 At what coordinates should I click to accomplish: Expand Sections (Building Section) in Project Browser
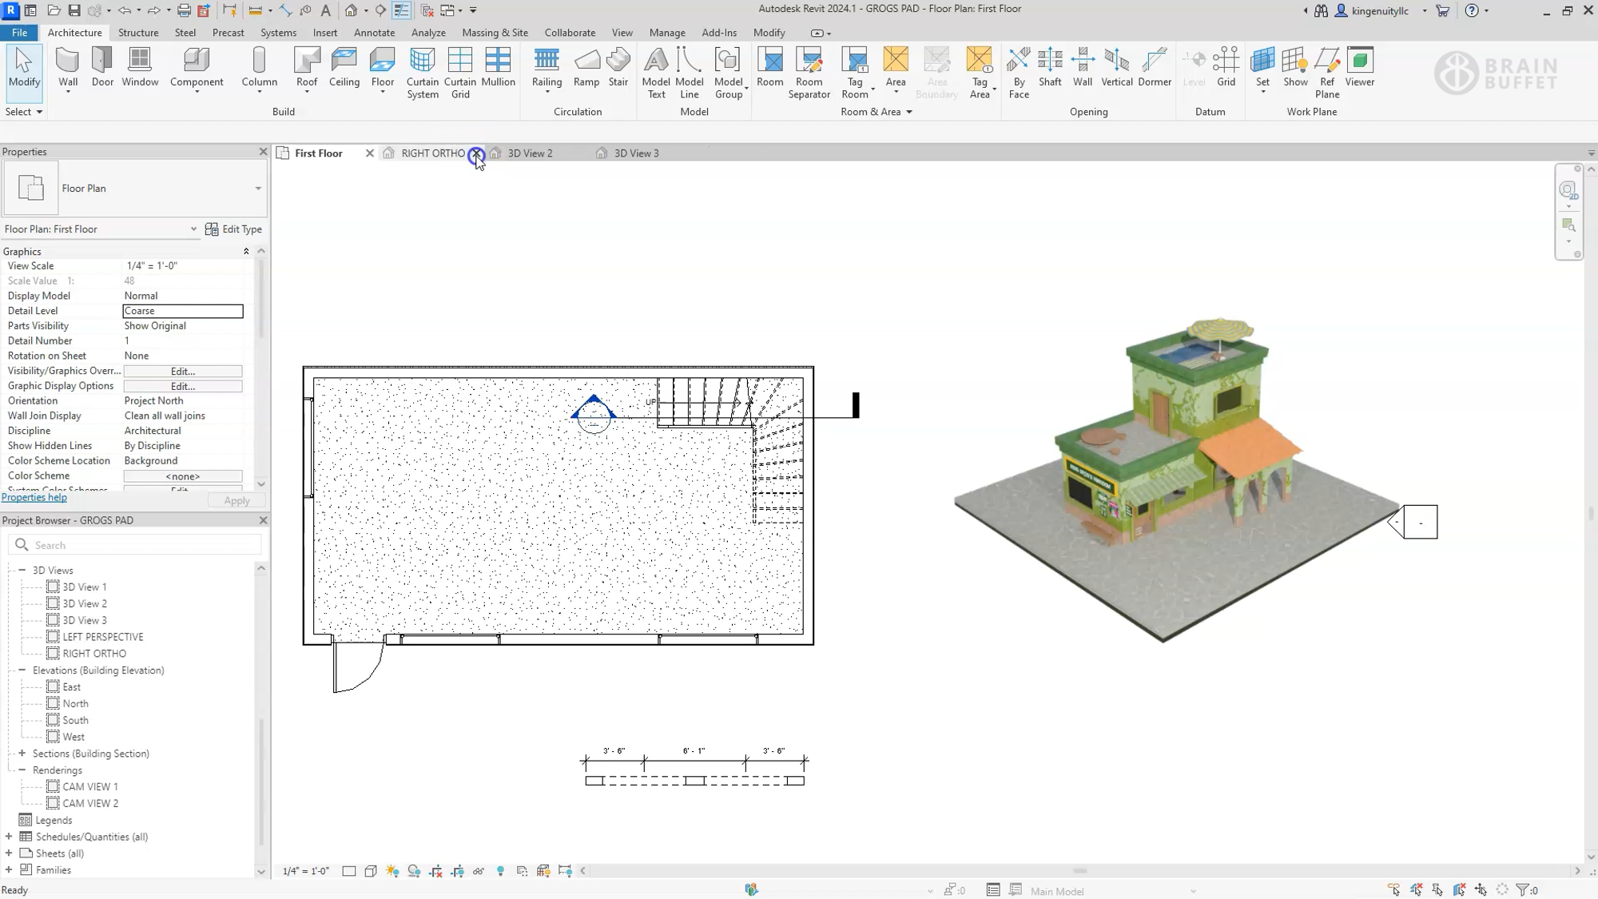[x=21, y=754]
